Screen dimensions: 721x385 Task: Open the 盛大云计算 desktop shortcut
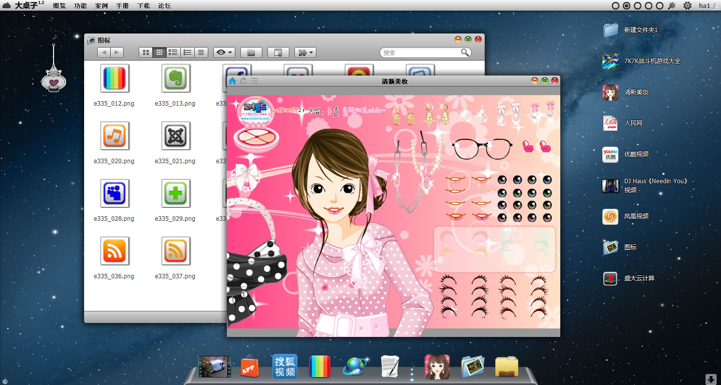pos(611,278)
